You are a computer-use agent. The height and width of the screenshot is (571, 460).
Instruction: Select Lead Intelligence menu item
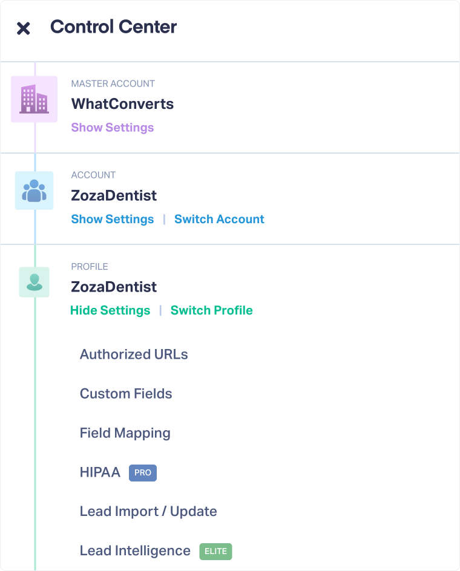135,550
